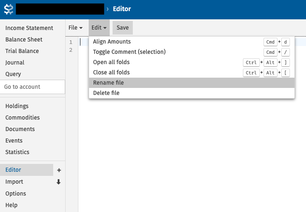Select Align Amounts from Edit menu
The height and width of the screenshot is (212, 306).
(x=112, y=41)
